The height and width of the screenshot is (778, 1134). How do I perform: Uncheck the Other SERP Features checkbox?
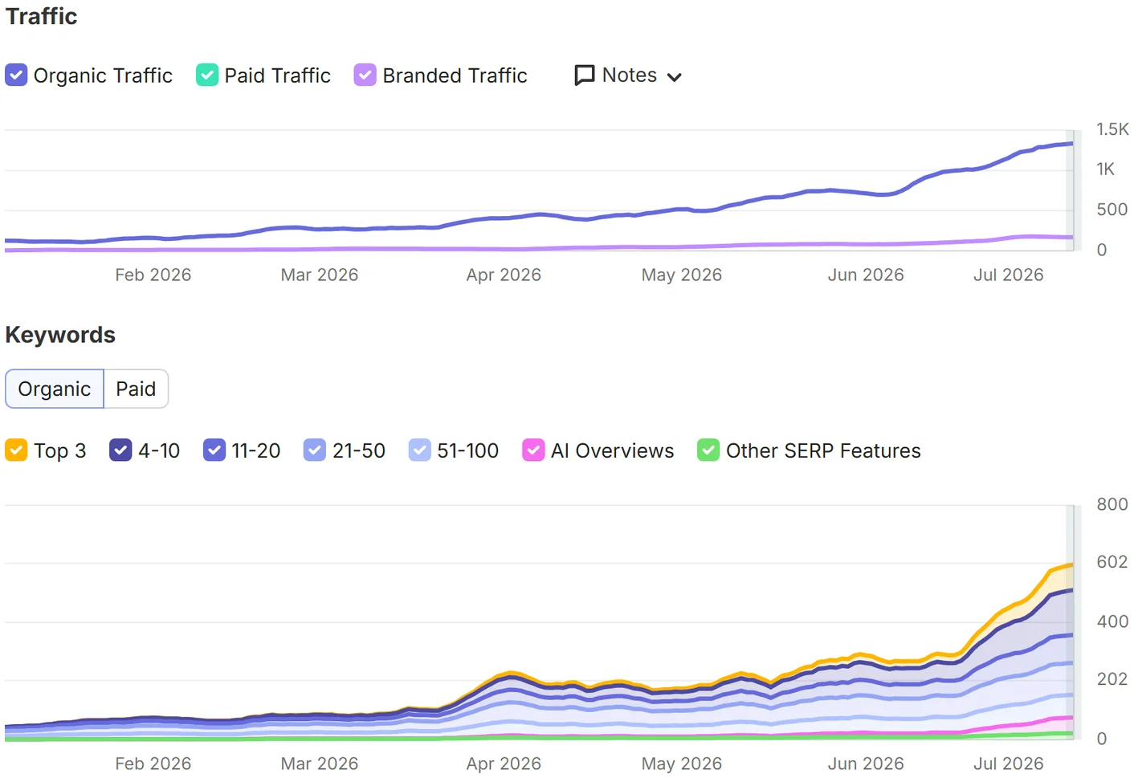[x=708, y=450]
